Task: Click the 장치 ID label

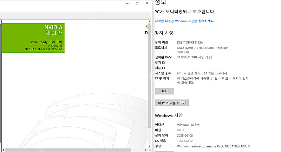Action: point(160,62)
